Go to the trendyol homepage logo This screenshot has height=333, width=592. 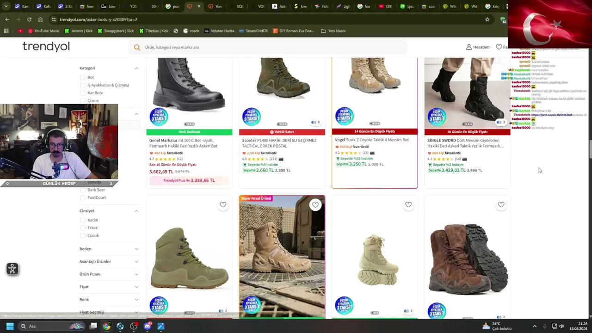point(46,47)
